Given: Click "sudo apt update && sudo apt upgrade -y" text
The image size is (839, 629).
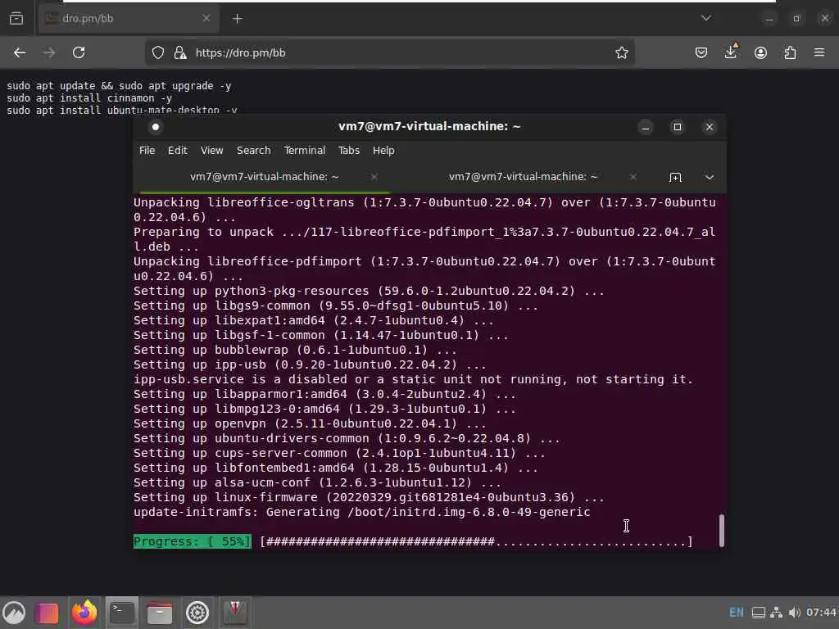Looking at the screenshot, I should coord(119,85).
